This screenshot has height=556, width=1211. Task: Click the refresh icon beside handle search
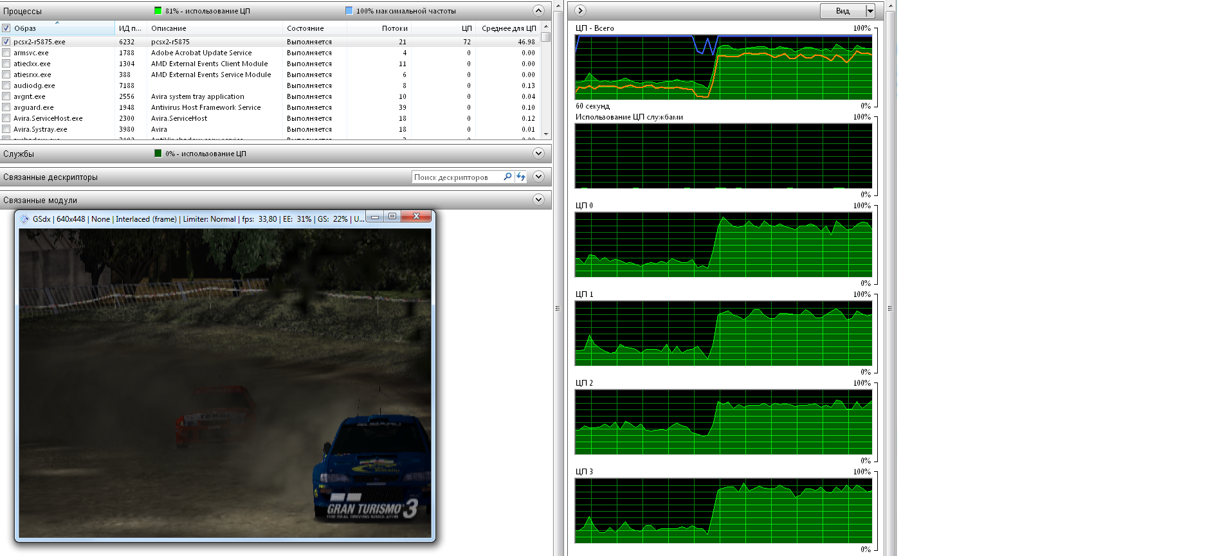click(521, 177)
